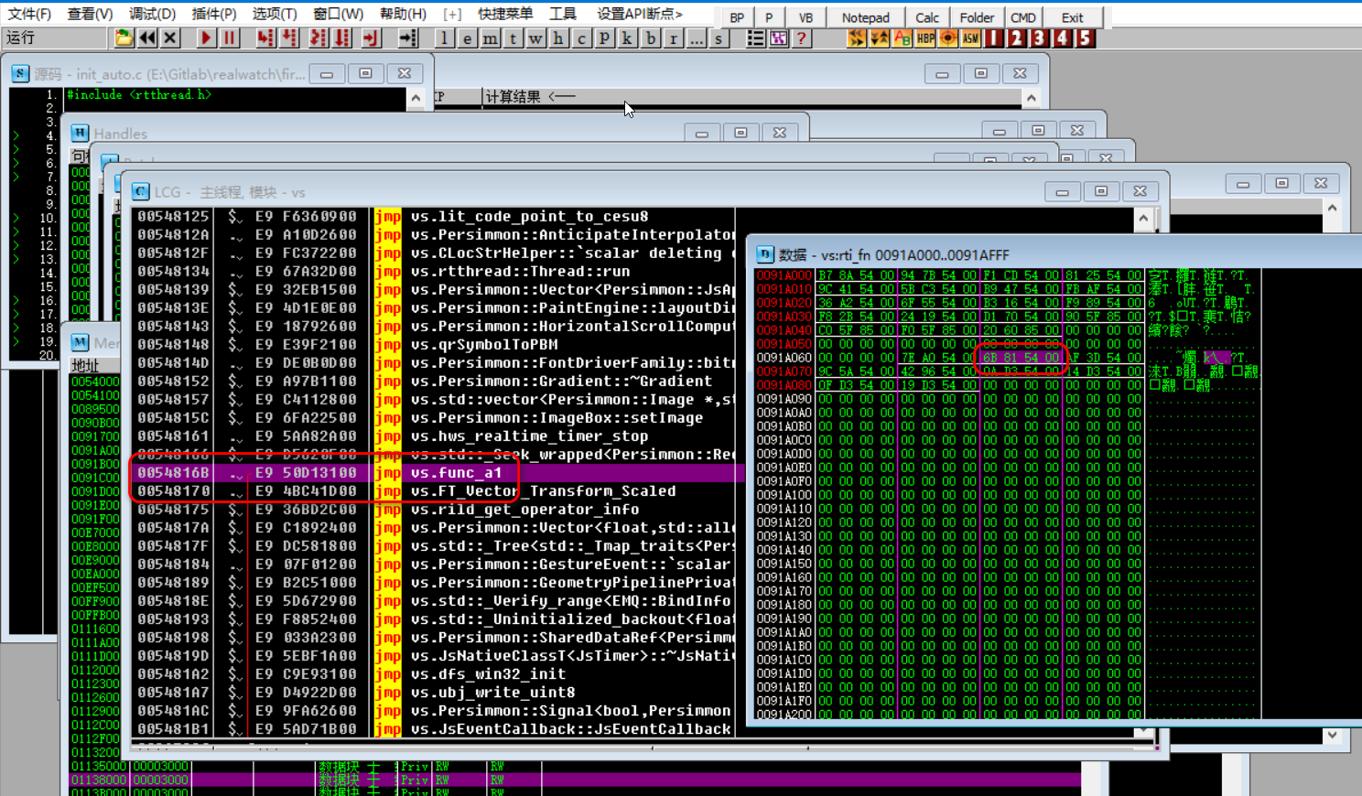Click the BP button

(737, 17)
